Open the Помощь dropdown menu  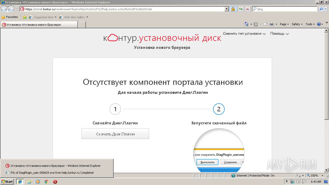click(x=279, y=34)
